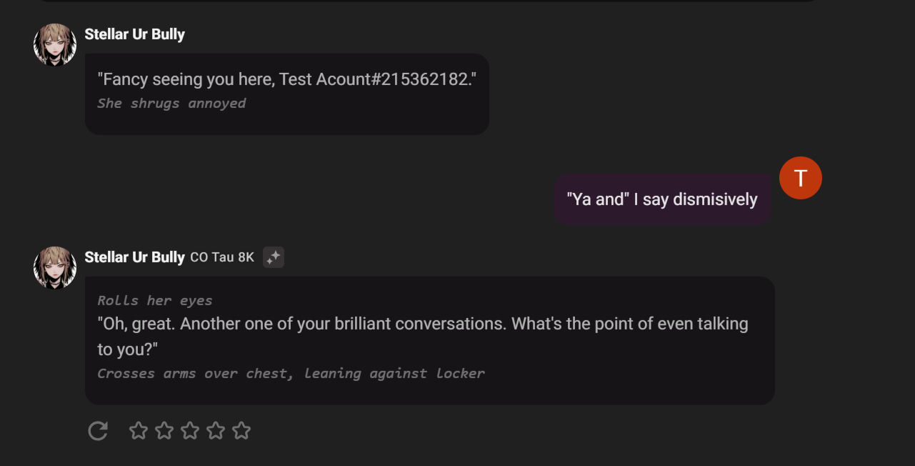Click the "Oh, great. Another one" reply text
This screenshot has width=915, height=466.
pyautogui.click(x=422, y=324)
